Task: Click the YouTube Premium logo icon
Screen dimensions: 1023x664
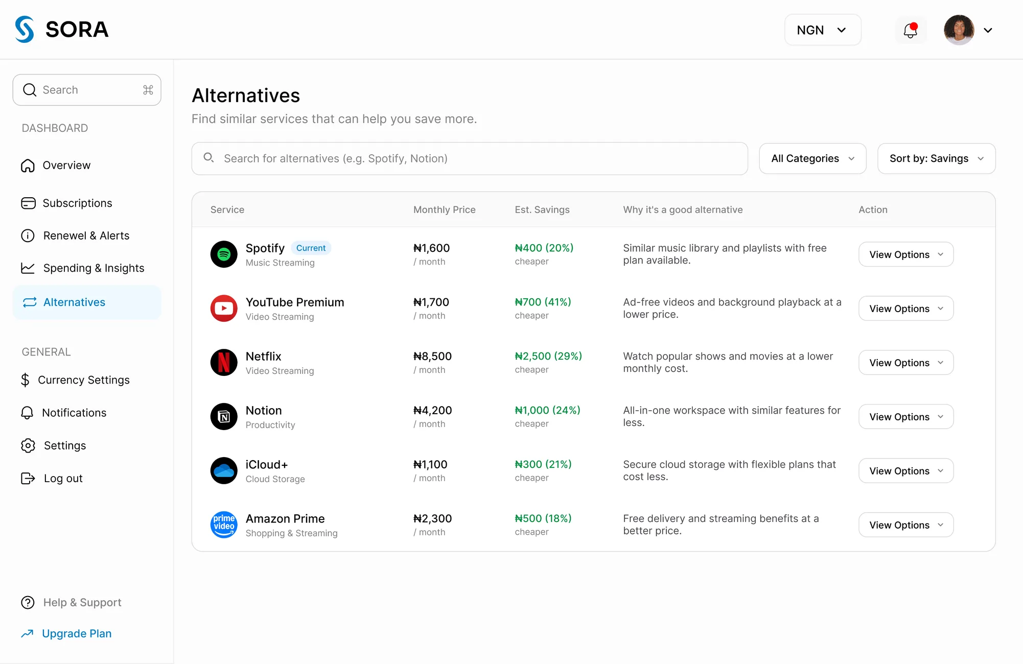Action: point(224,309)
